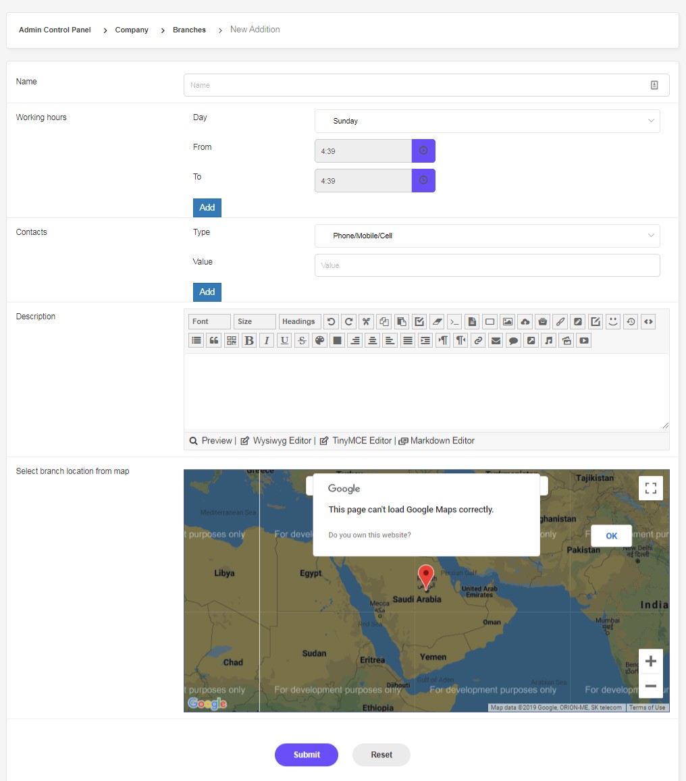686x781 pixels.
Task: Apply italic formatting
Action: point(267,341)
